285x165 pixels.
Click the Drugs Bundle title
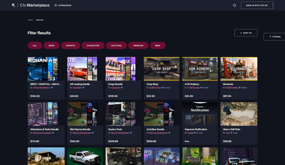pos(115,84)
